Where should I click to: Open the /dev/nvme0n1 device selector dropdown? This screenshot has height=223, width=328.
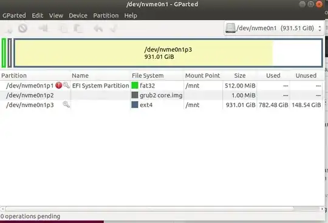point(273,28)
